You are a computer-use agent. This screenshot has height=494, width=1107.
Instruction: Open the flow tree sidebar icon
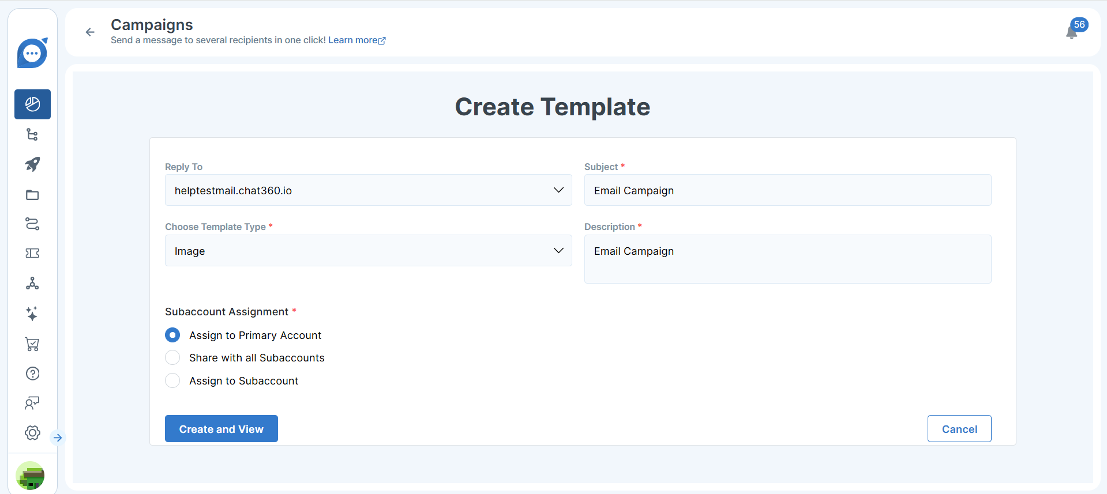pyautogui.click(x=32, y=134)
